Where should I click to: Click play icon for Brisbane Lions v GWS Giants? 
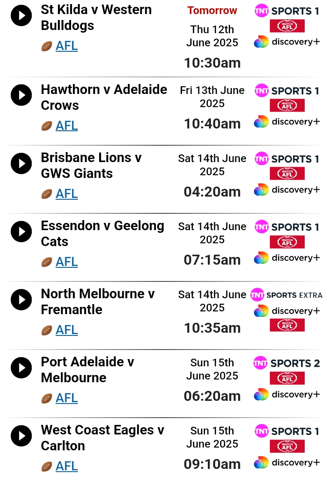coord(21,163)
